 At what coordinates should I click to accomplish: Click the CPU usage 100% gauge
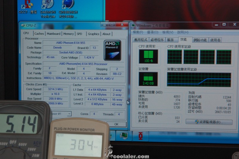(x=148, y=56)
